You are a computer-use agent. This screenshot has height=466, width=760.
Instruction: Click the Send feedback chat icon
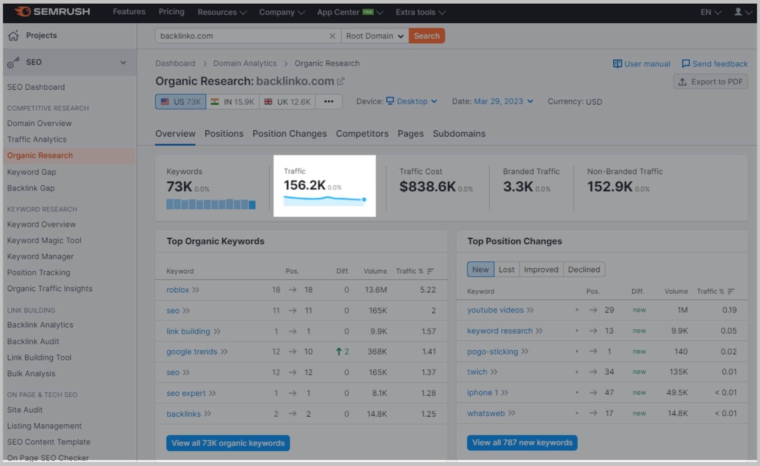coord(685,64)
